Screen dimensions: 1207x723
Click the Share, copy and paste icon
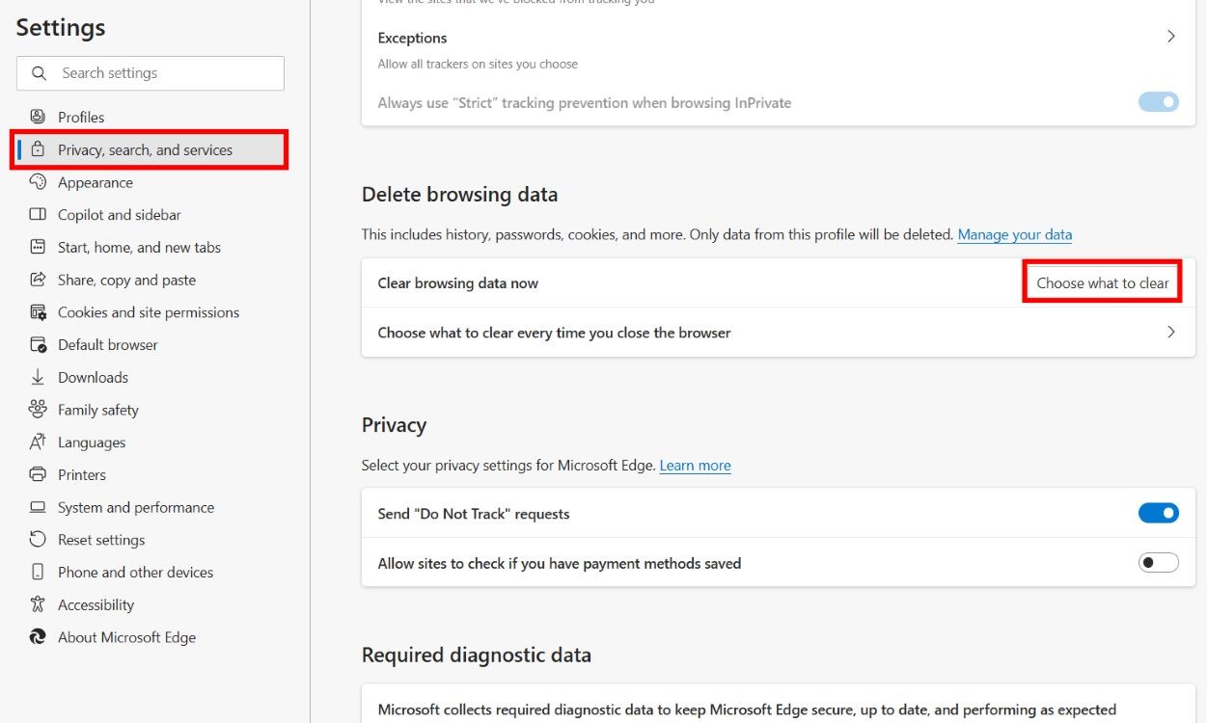38,280
